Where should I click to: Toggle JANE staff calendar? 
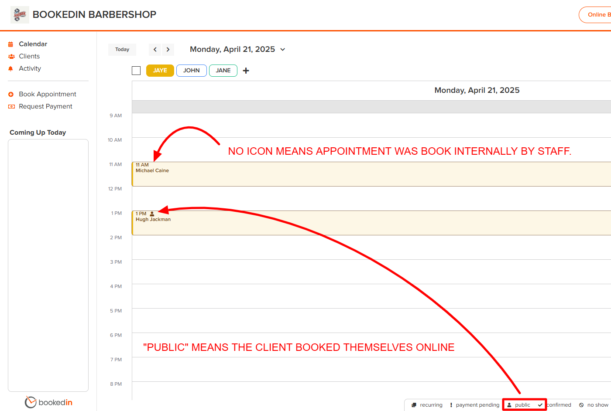tap(223, 71)
